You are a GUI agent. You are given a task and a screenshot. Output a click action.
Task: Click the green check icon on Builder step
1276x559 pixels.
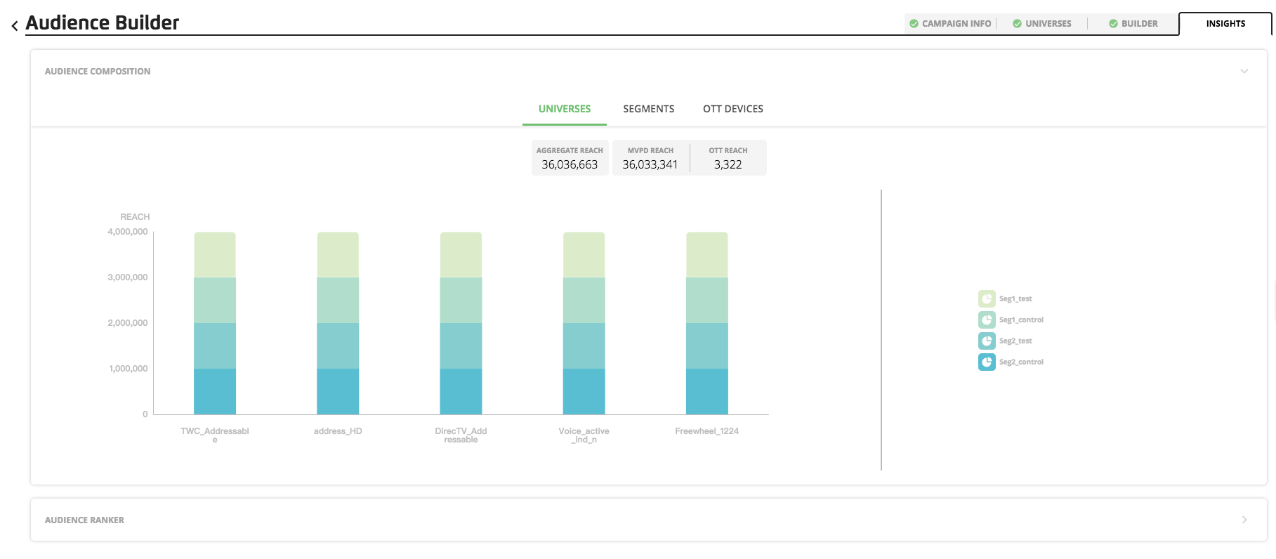point(1113,23)
